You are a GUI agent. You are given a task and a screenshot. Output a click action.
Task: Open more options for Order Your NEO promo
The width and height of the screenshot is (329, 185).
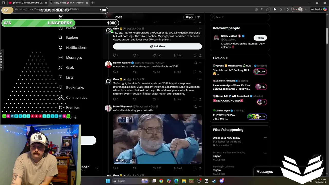click(x=265, y=138)
